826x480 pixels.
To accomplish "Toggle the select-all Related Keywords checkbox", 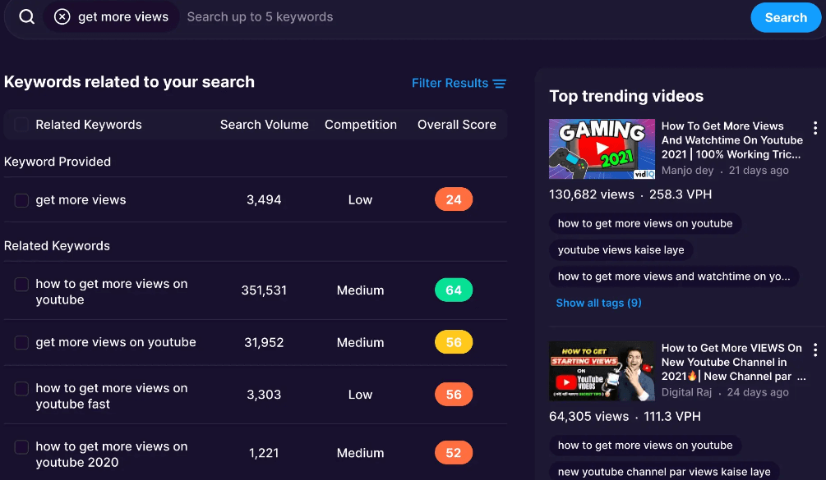I will tap(21, 125).
